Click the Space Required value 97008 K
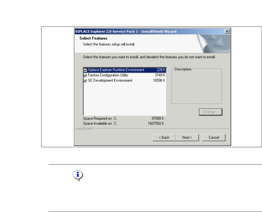The width and height of the screenshot is (262, 212). [x=158, y=118]
